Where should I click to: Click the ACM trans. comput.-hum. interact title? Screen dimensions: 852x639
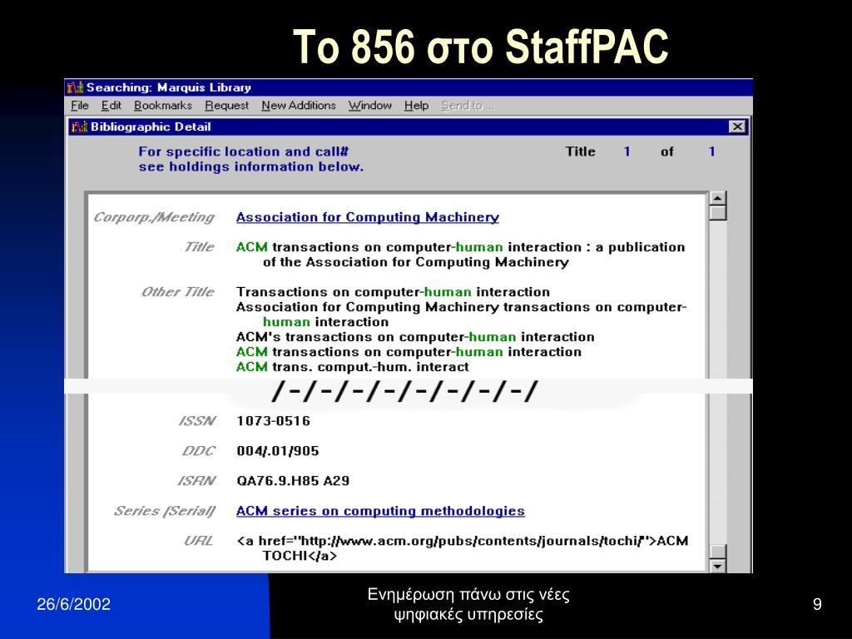353,367
